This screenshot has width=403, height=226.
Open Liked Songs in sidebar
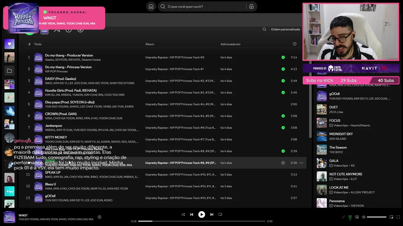pos(9,44)
